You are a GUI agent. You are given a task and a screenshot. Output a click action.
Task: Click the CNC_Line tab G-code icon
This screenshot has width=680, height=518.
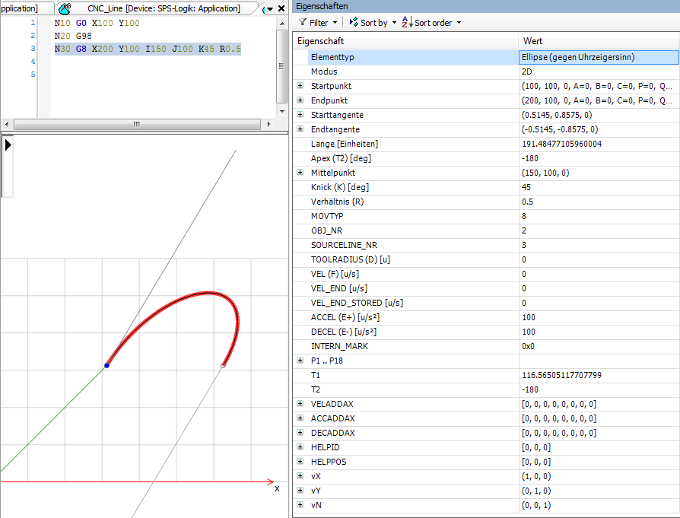(65, 8)
